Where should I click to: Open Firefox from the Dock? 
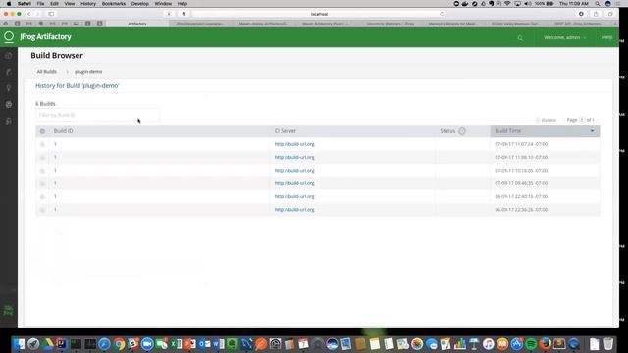(545, 344)
